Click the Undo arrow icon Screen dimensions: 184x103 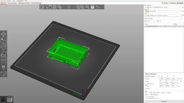[98, 7]
